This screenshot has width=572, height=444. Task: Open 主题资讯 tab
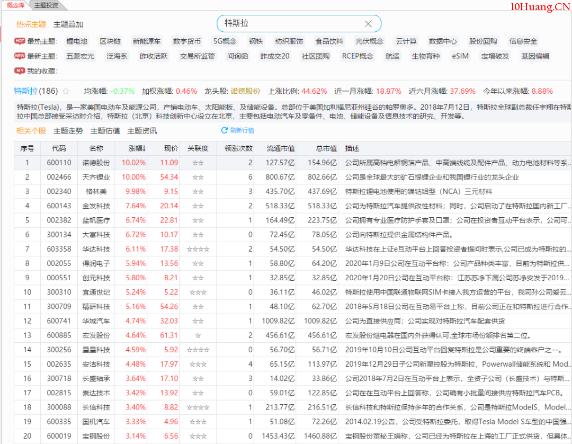point(142,131)
